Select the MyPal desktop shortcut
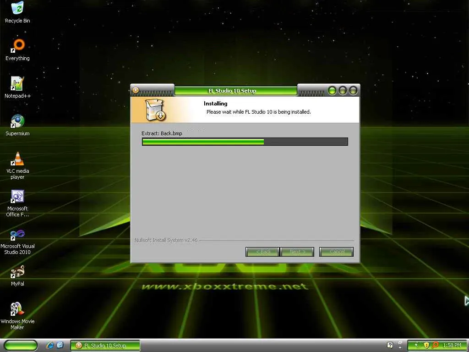This screenshot has height=352, width=469. [17, 275]
